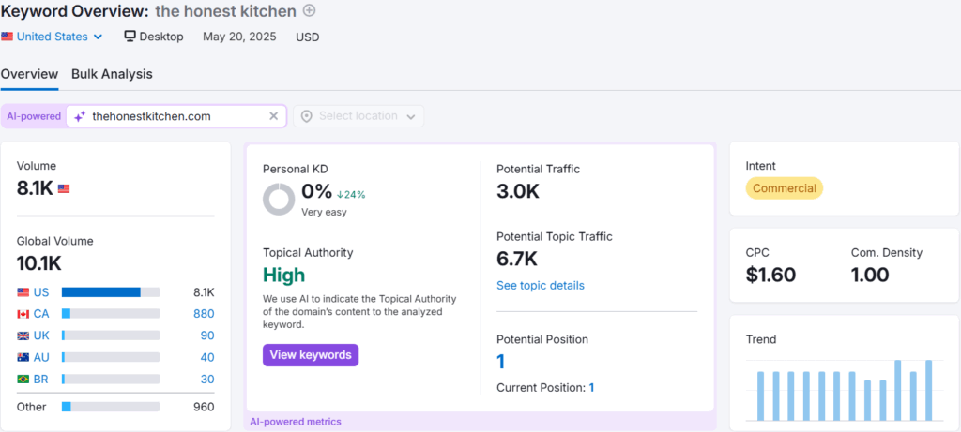The image size is (961, 432).
Task: Click the Canada flag icon
Action: (23, 314)
